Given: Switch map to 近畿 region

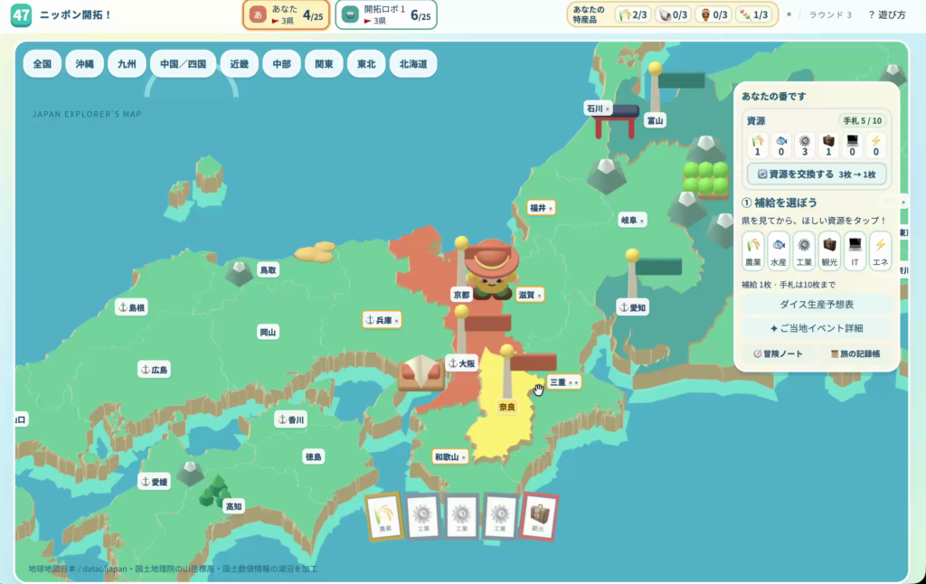Looking at the screenshot, I should click(239, 64).
